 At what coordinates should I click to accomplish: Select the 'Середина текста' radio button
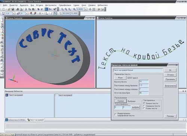pyautogui.click(x=144, y=106)
